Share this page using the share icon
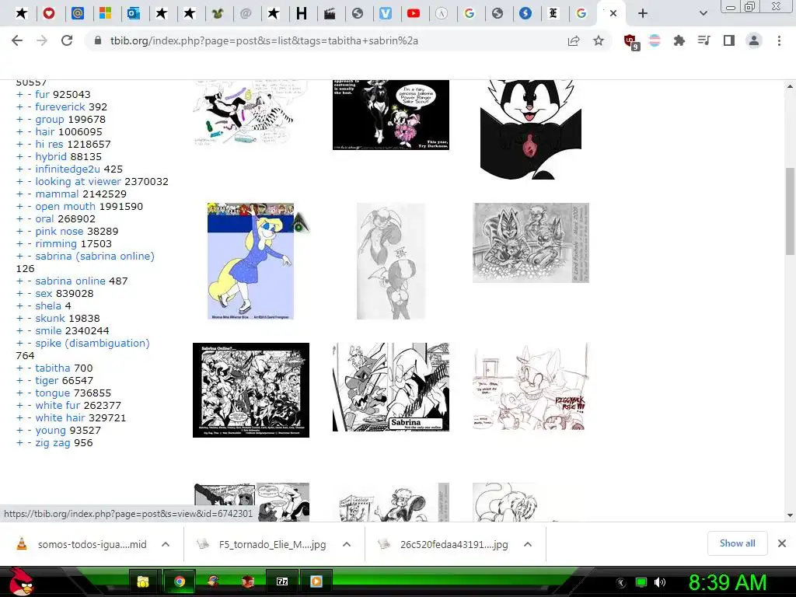 pos(574,40)
